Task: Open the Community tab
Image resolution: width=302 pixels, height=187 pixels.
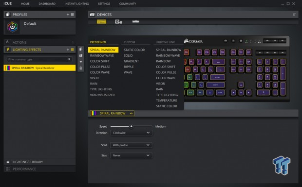Action: click(x=128, y=4)
